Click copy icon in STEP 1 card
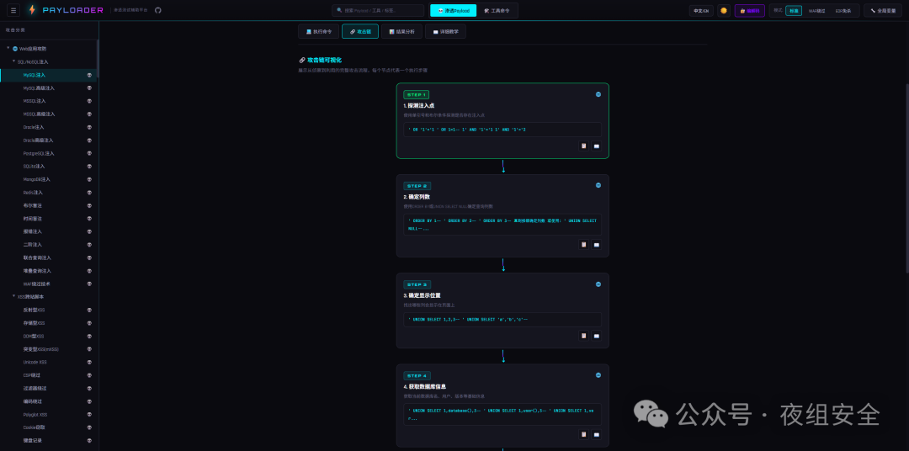909x451 pixels. [583, 146]
